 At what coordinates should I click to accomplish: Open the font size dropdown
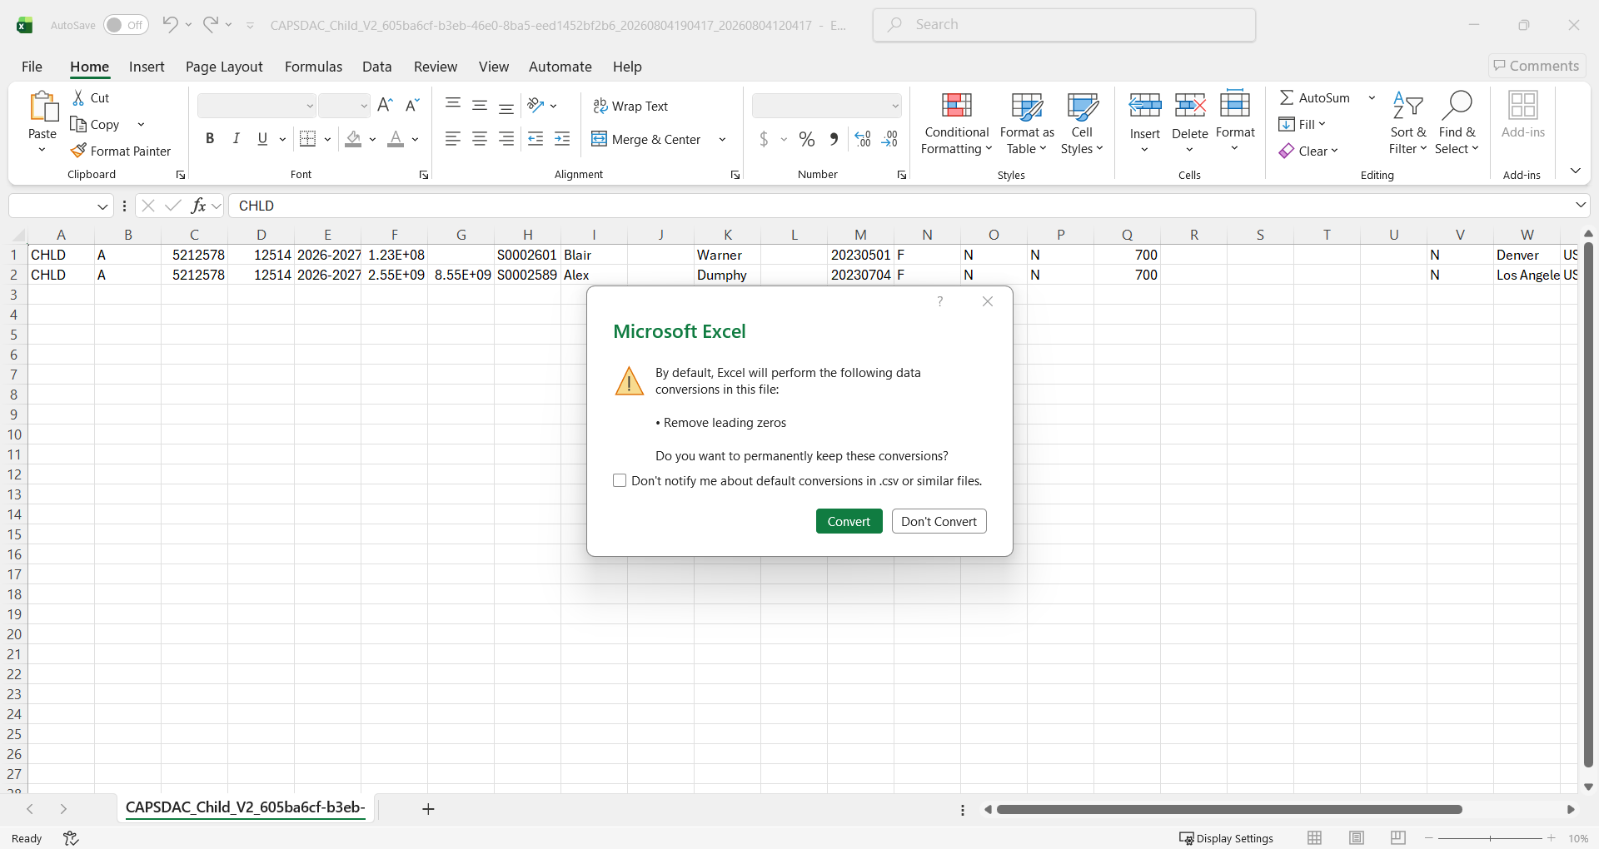(364, 106)
